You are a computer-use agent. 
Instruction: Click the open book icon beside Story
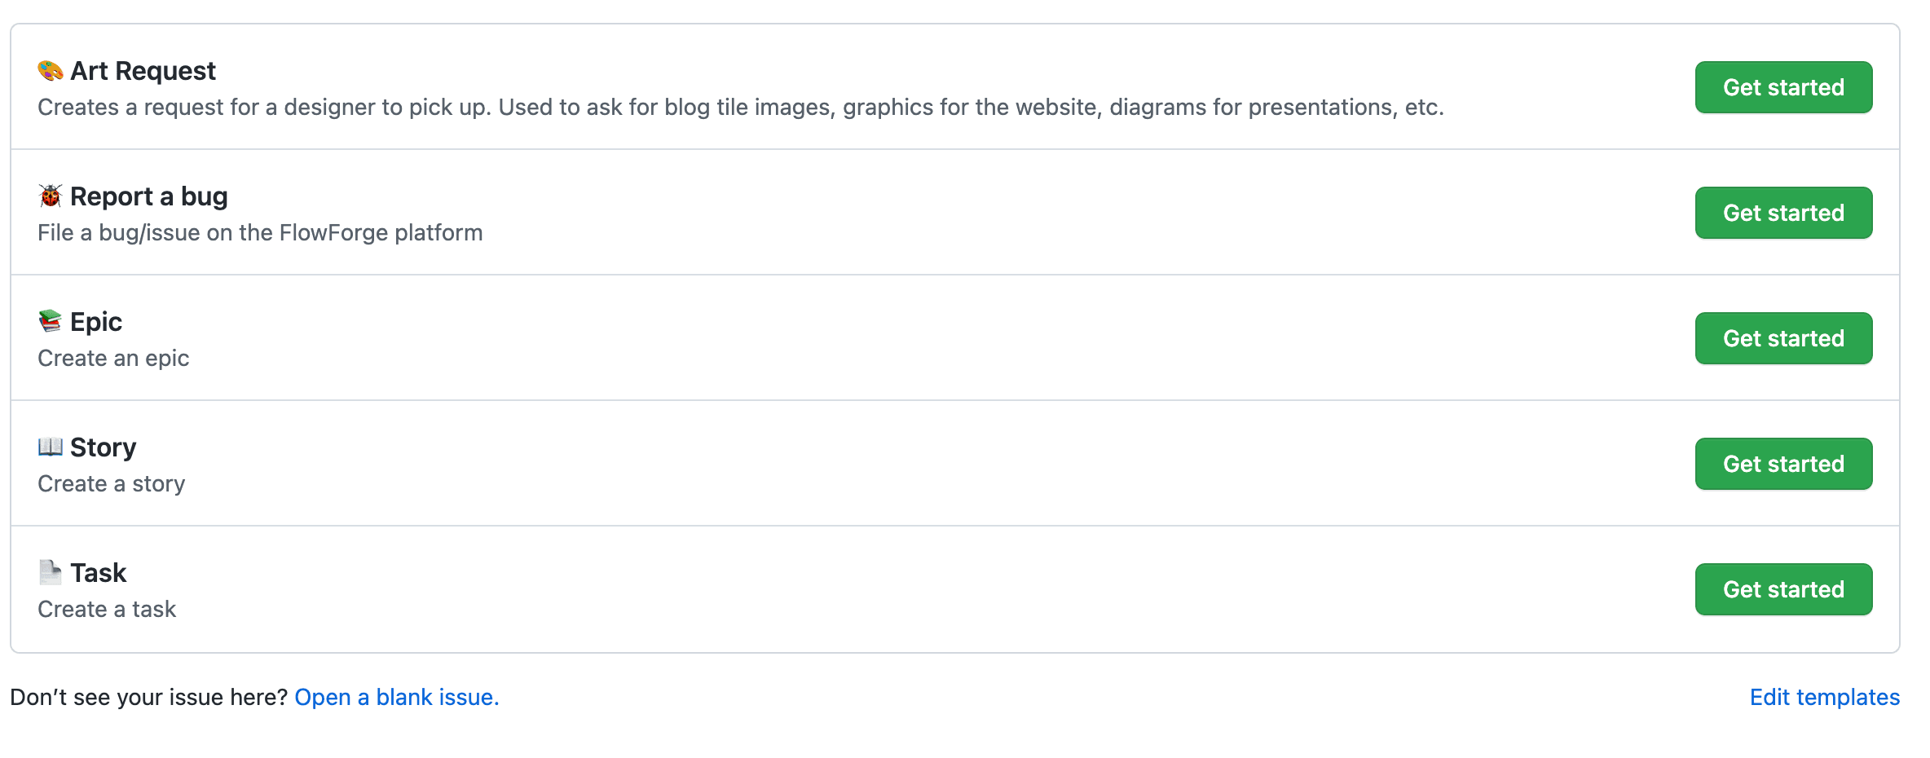50,447
